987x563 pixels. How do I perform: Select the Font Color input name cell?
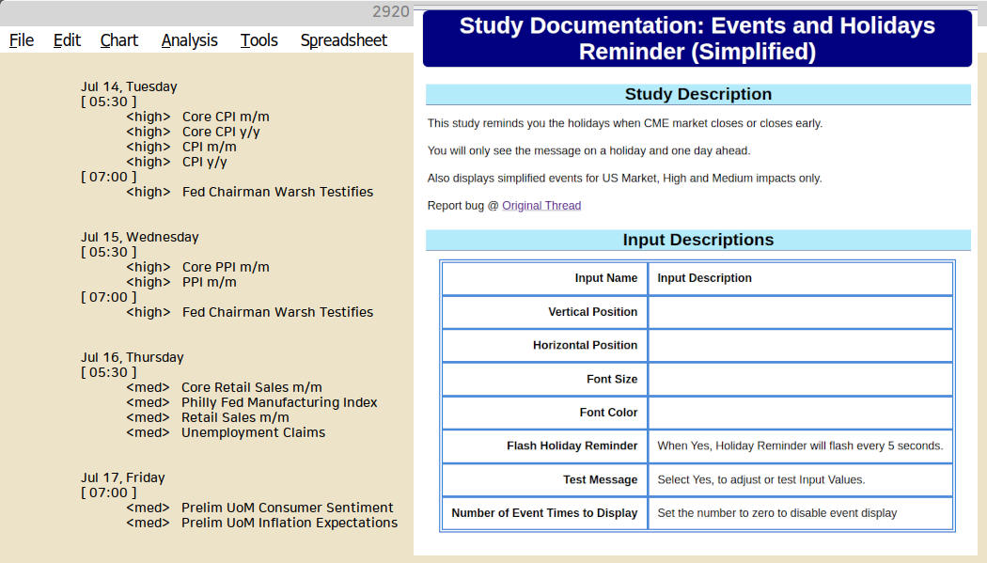click(545, 413)
